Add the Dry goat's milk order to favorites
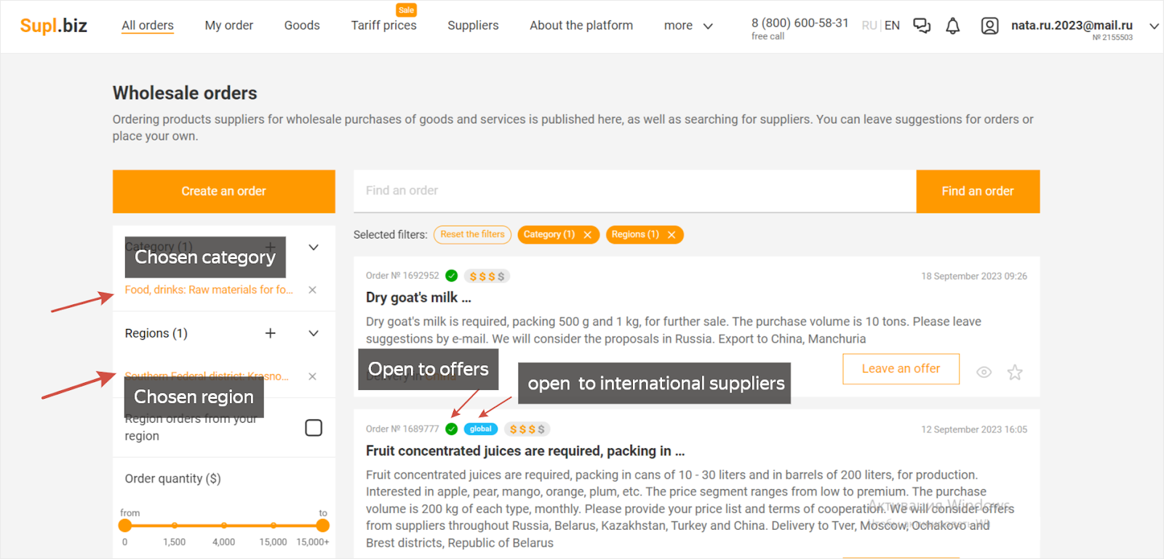1164x559 pixels. [x=1015, y=373]
